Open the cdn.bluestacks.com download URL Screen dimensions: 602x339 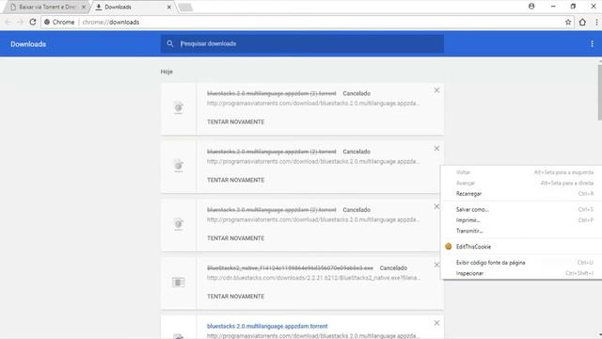coord(313,278)
